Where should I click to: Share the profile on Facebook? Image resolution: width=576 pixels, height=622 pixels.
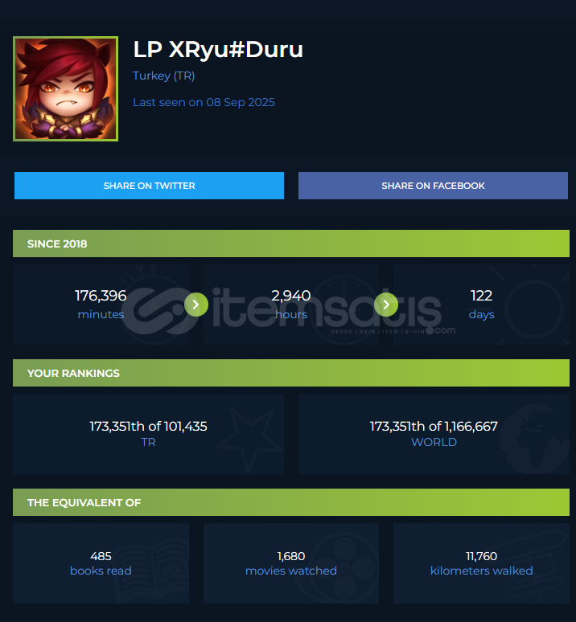pyautogui.click(x=433, y=186)
